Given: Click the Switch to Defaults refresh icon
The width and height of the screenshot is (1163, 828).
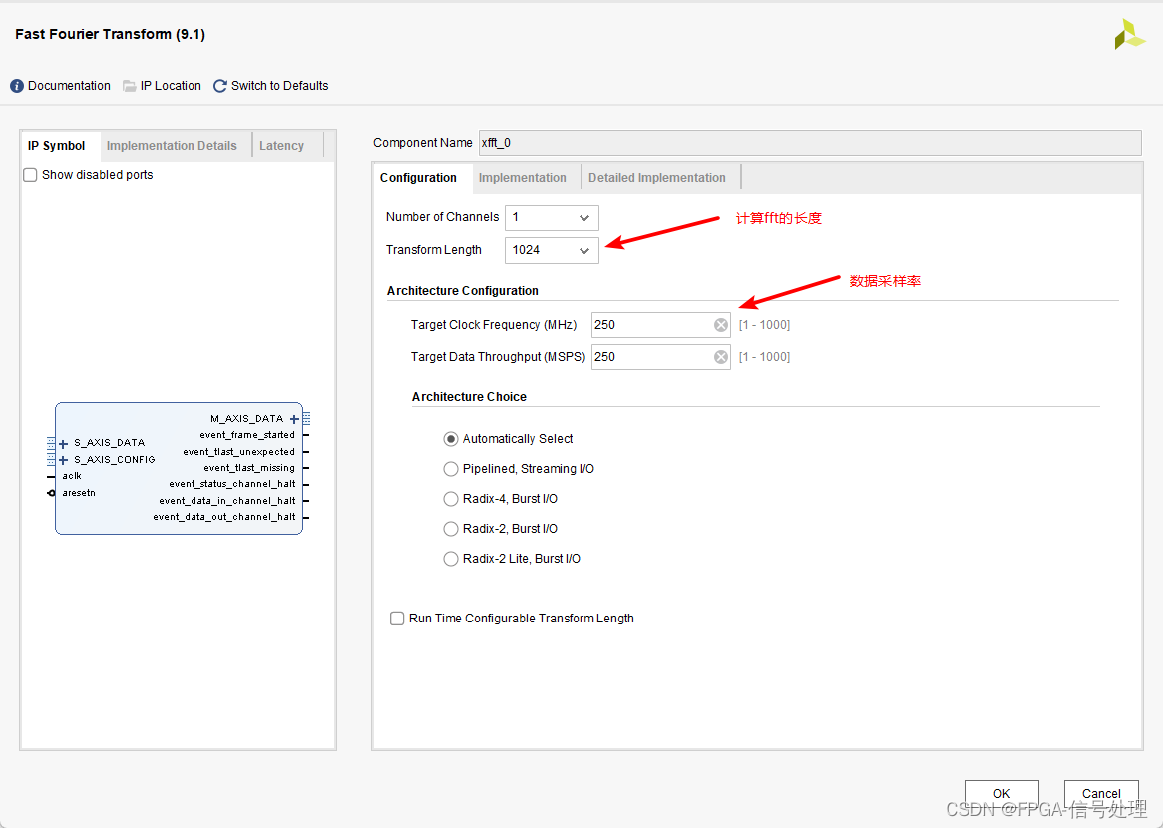Looking at the screenshot, I should click(x=220, y=86).
